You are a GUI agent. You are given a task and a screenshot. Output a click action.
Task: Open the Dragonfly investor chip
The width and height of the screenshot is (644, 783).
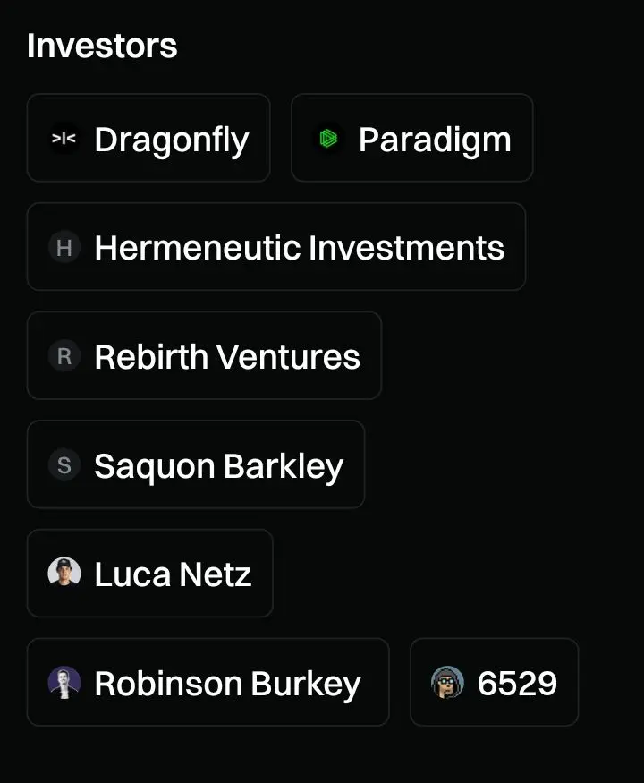tap(148, 139)
